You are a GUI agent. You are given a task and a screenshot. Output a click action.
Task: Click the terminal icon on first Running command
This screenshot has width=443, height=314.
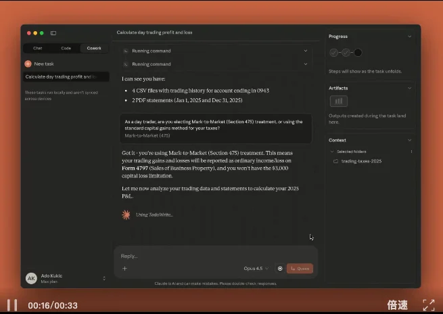point(126,51)
